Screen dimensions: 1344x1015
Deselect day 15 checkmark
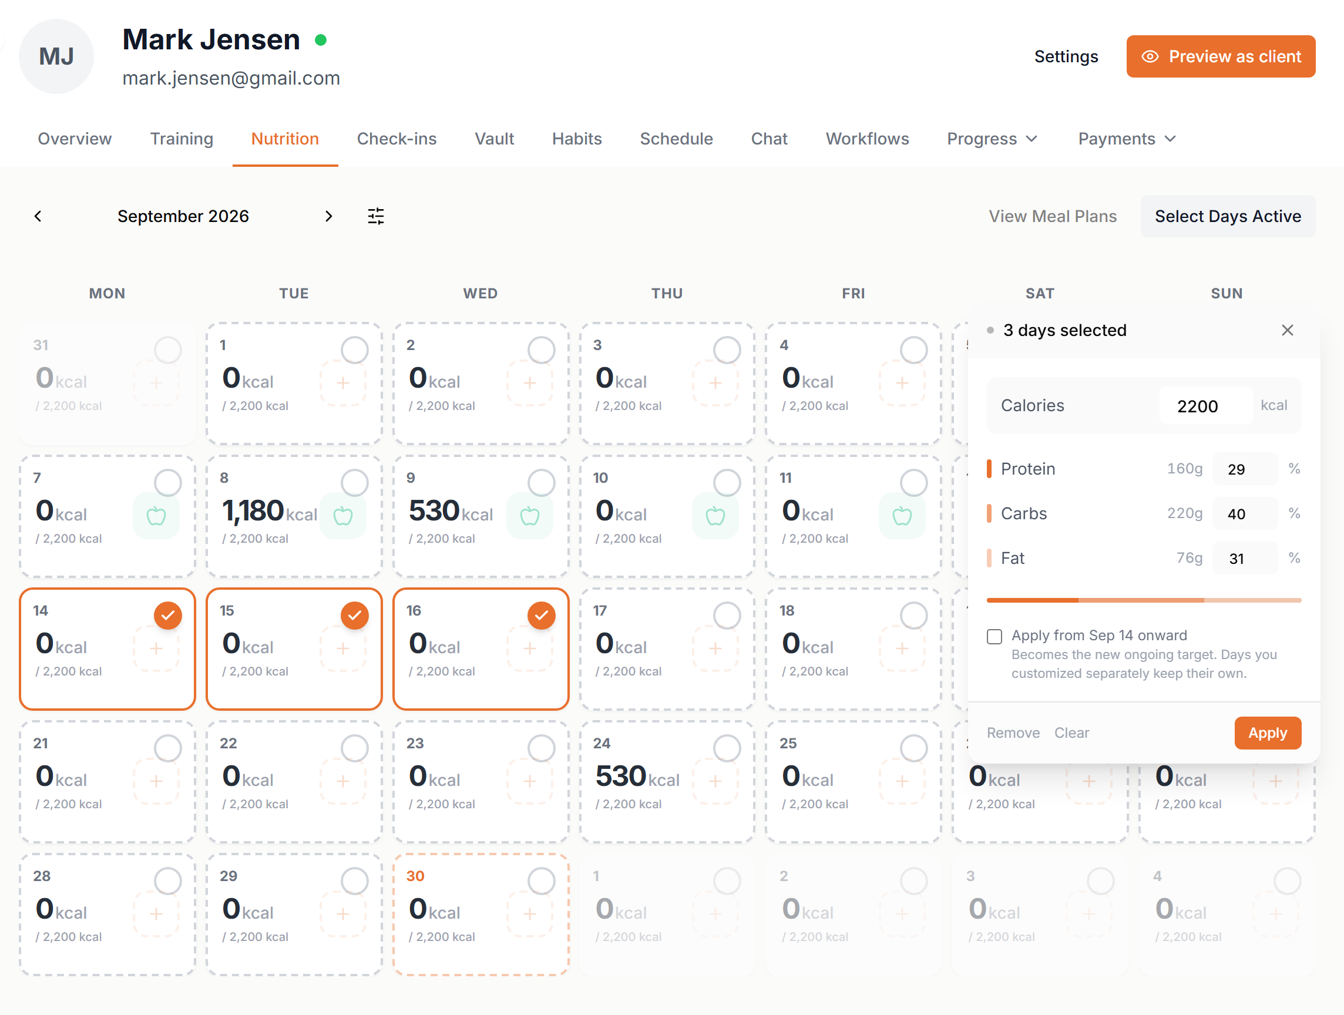coord(354,616)
